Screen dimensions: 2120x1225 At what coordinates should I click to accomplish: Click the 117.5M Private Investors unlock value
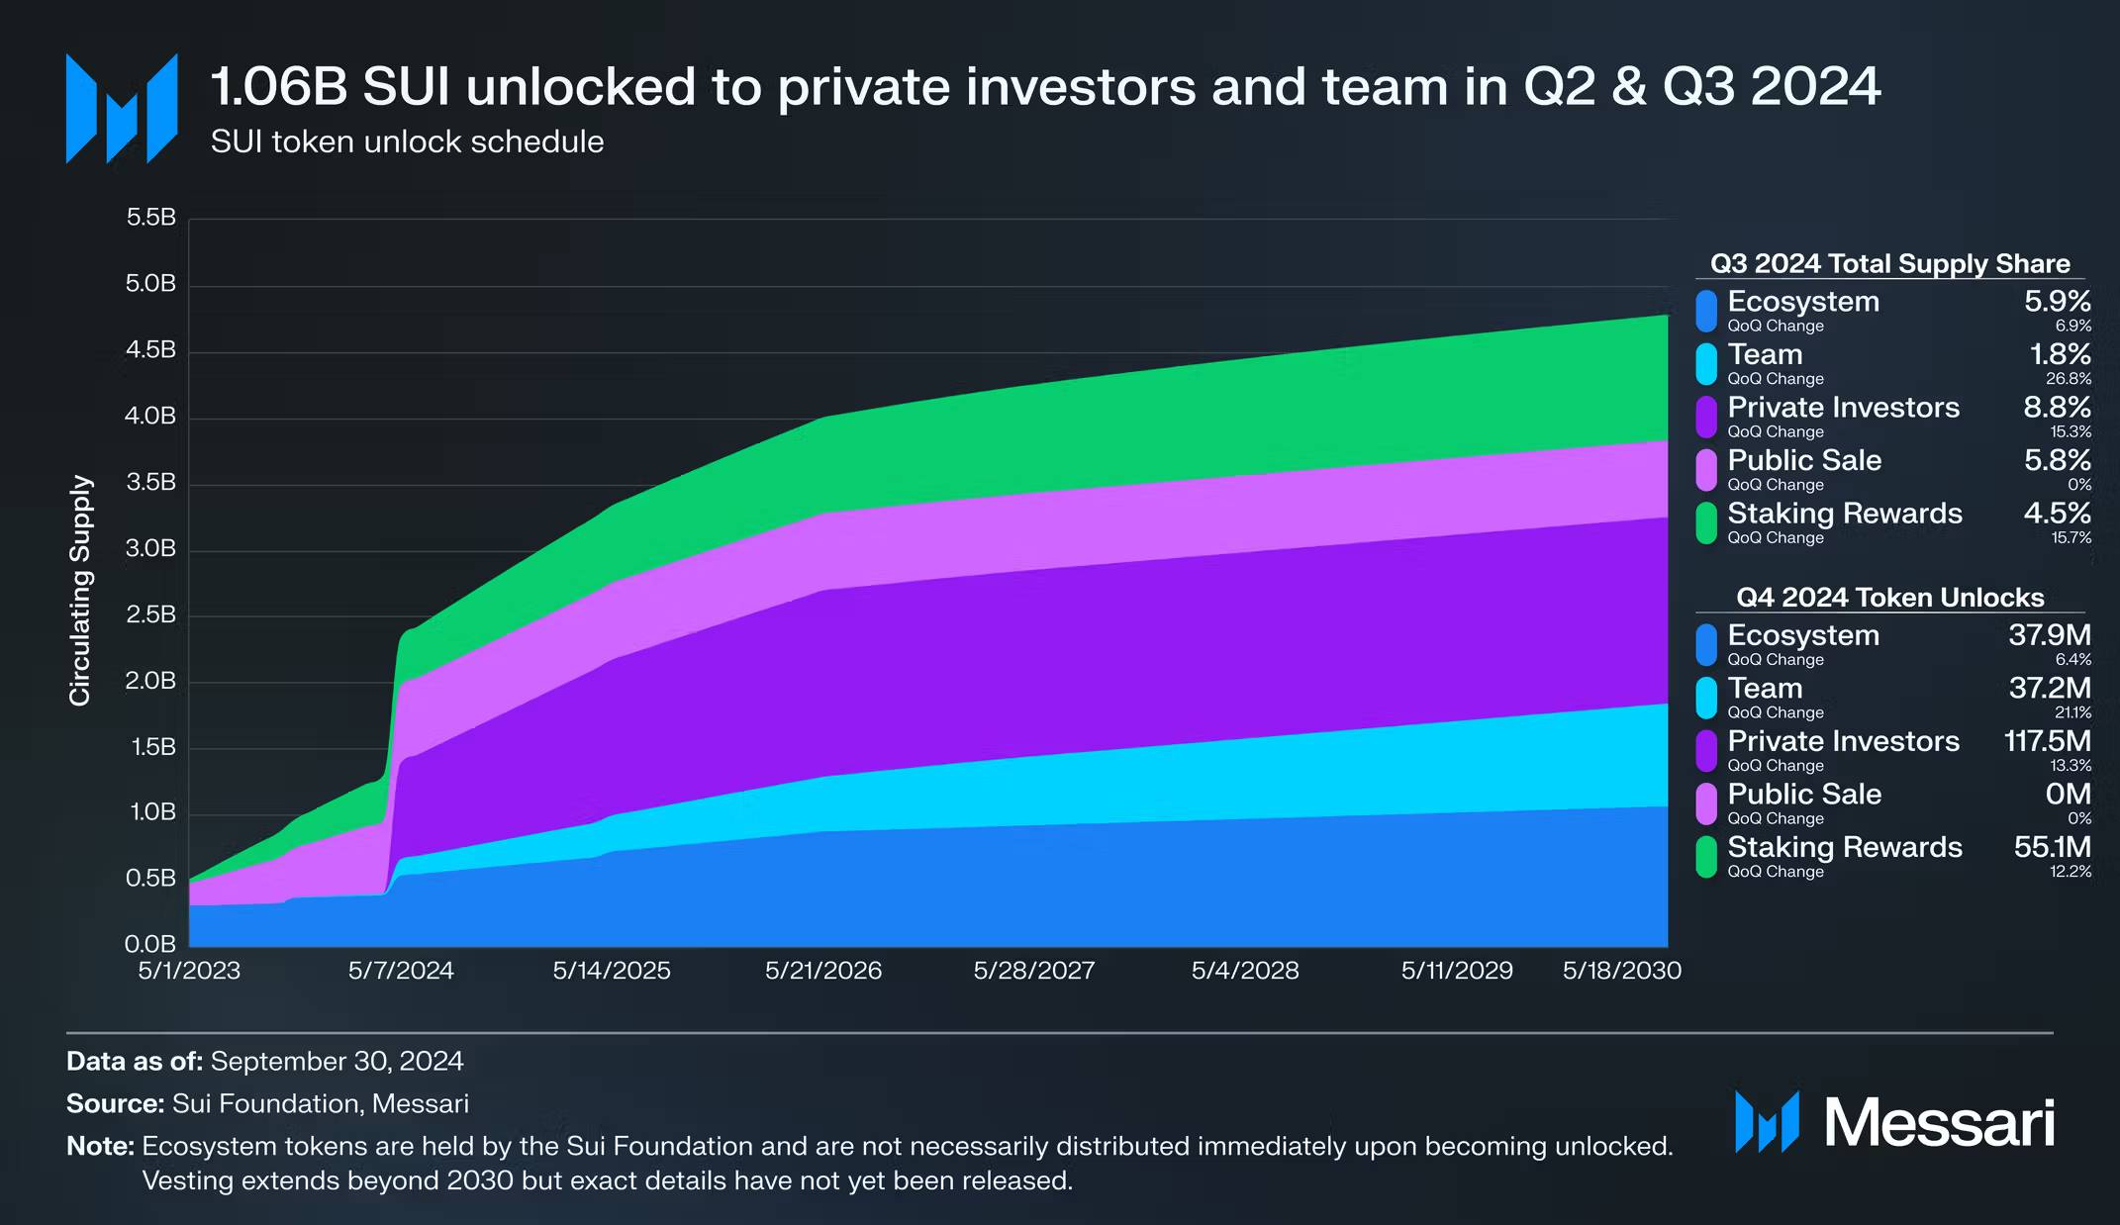coord(2048,741)
